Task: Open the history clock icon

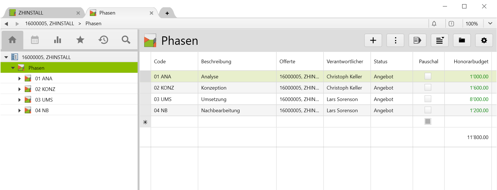Action: coord(103,40)
